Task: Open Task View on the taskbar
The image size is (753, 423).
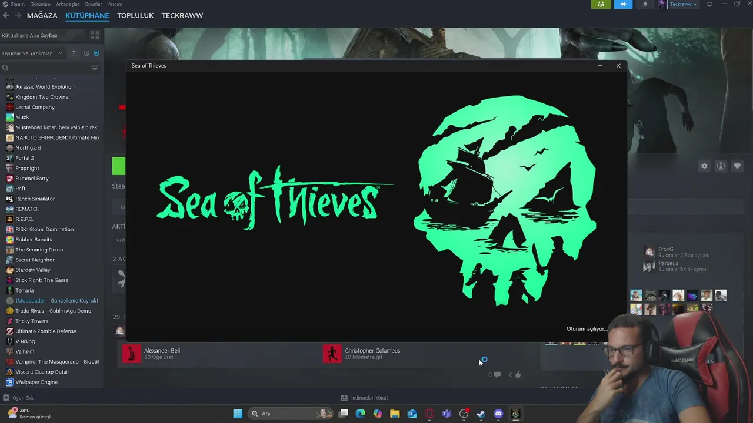Action: [344, 414]
